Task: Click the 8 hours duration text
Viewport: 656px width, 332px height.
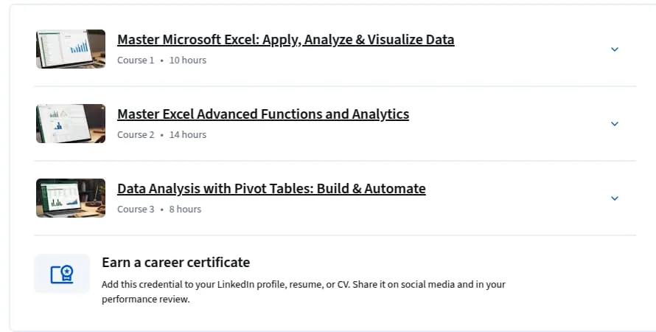Action: (x=185, y=210)
